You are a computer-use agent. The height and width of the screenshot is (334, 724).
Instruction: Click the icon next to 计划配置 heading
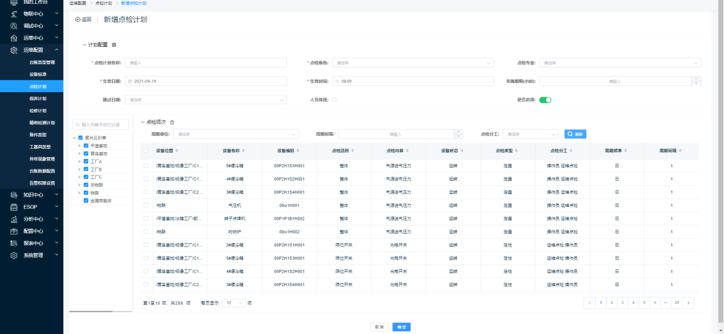pyautogui.click(x=114, y=45)
